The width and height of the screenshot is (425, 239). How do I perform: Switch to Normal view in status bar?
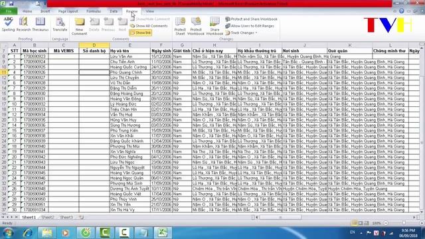click(x=354, y=223)
